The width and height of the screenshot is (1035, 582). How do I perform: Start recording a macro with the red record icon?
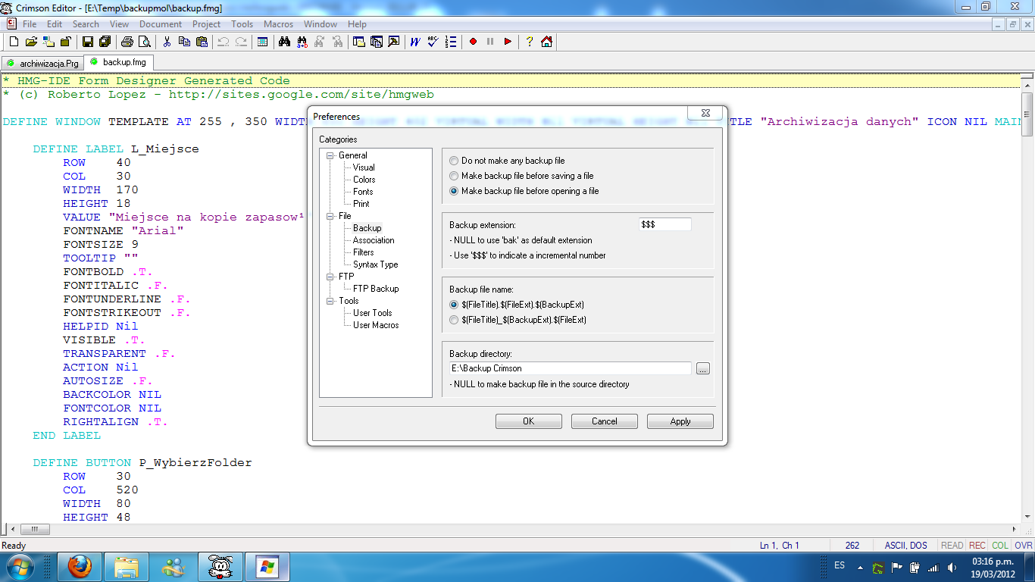click(474, 42)
